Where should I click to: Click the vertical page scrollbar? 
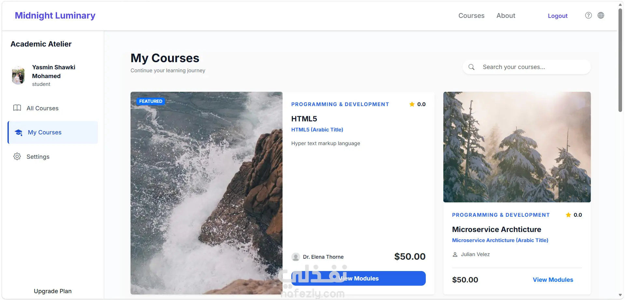point(620,60)
